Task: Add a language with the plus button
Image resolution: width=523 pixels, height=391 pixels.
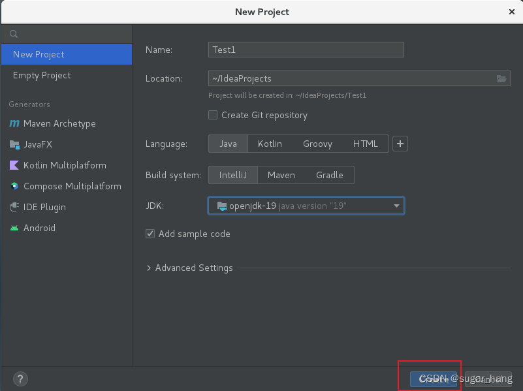Action: (400, 144)
